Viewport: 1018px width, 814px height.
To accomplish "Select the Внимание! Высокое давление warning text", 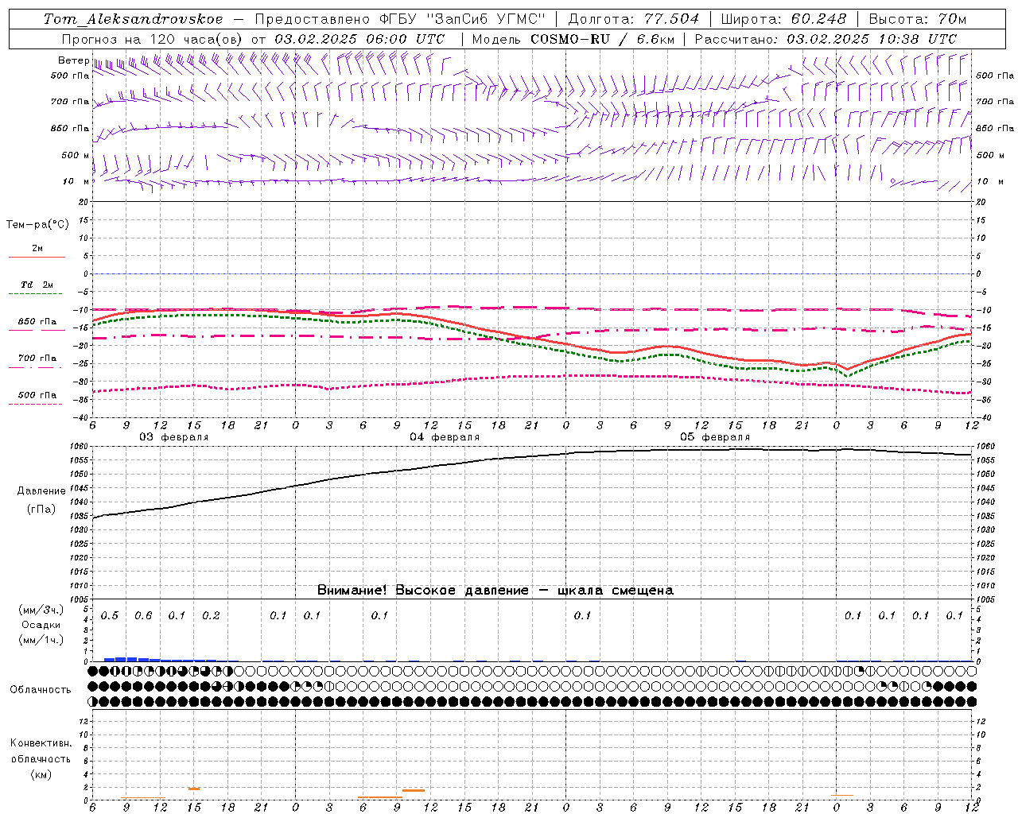I will tap(495, 591).
